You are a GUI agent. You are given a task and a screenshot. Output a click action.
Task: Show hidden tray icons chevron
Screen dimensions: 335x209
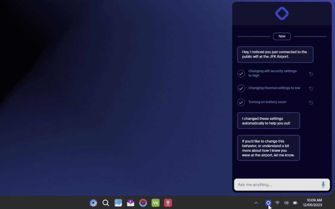(256, 203)
